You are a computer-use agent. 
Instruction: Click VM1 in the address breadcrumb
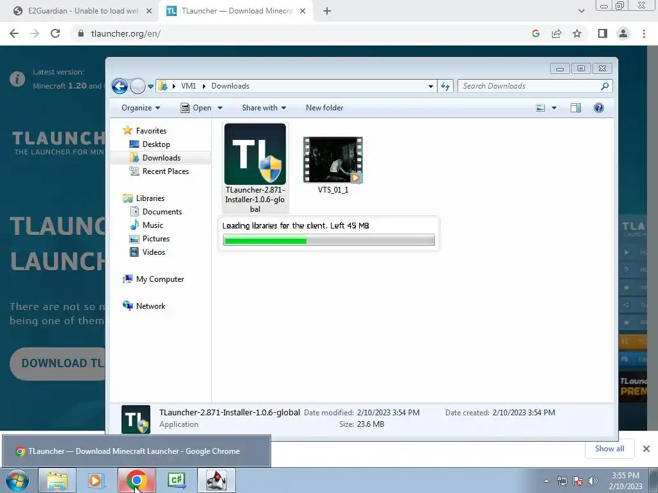point(188,86)
